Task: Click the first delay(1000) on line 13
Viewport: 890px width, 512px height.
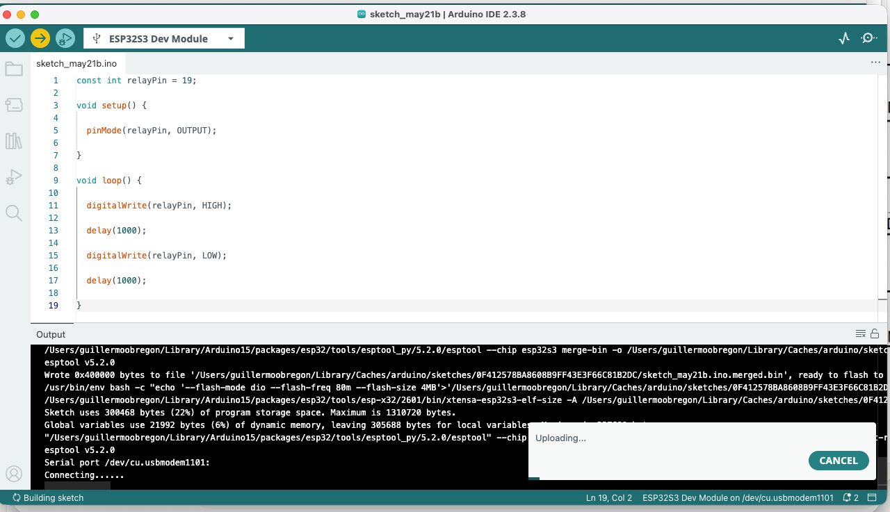Action: coord(117,231)
